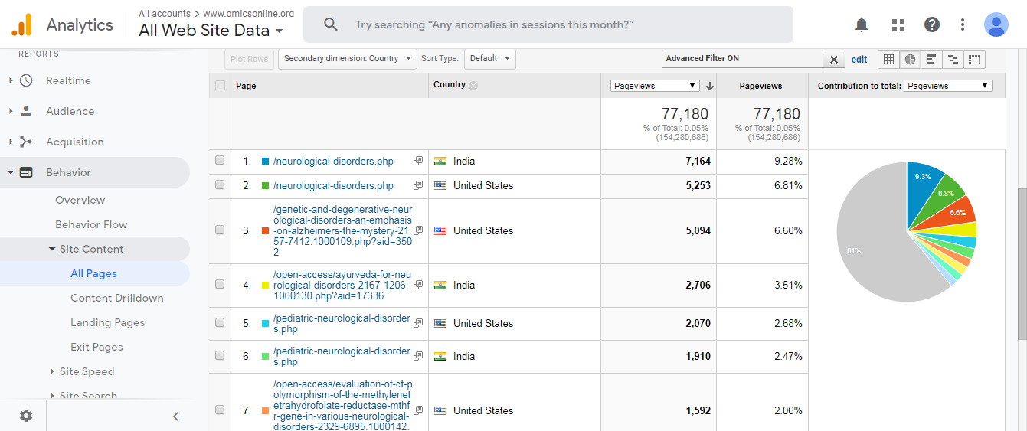Open the notifications bell

(862, 24)
